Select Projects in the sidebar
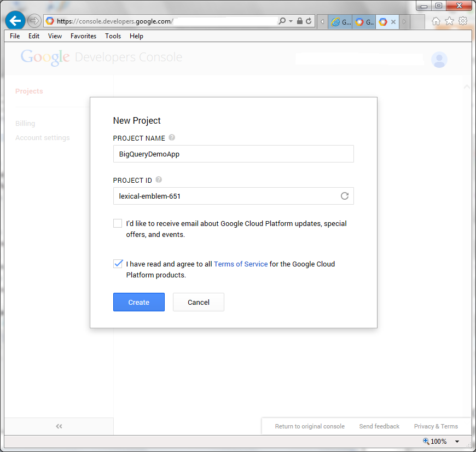The height and width of the screenshot is (452, 476). coord(29,91)
